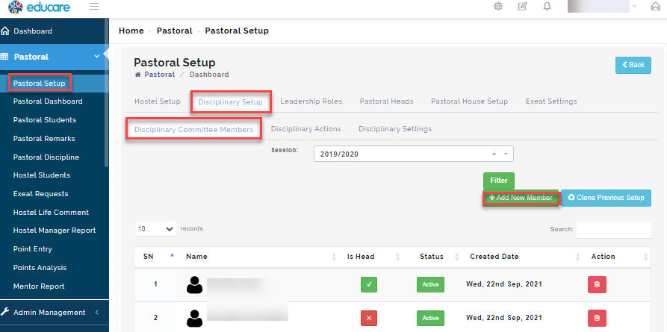Click the edit note icon in header
667x332 pixels.
[522, 7]
